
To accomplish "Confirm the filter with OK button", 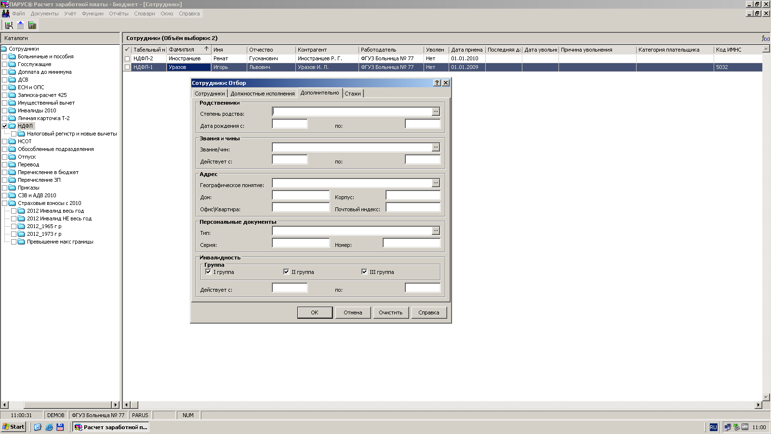I will (x=315, y=312).
